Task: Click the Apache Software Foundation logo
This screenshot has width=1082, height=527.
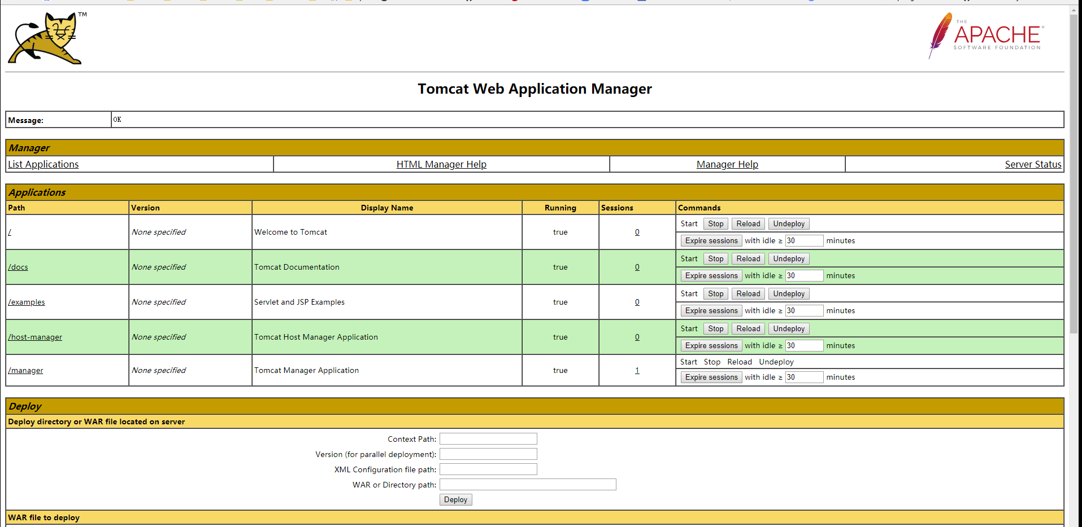Action: [986, 36]
